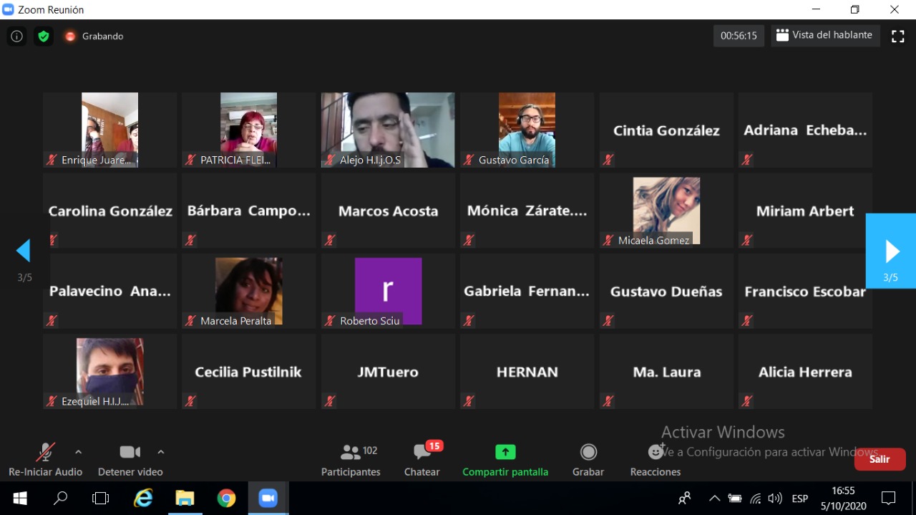Toggle camera with Detener video
Image resolution: width=916 pixels, height=515 pixels.
[130, 460]
